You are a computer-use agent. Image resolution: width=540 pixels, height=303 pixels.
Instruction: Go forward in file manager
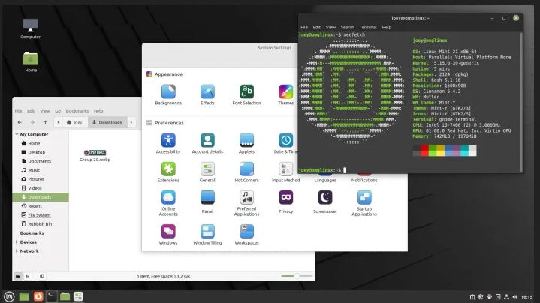pyautogui.click(x=32, y=122)
